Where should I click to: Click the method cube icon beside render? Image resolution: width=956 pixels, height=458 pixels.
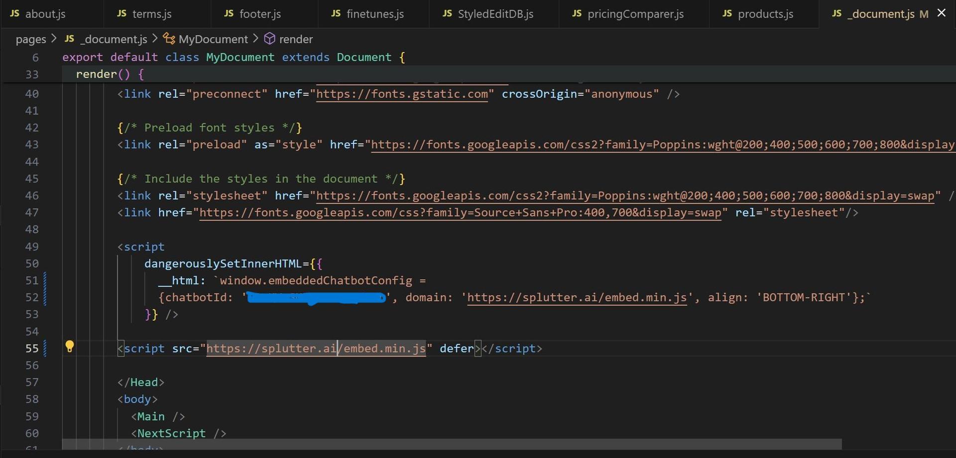click(x=270, y=38)
